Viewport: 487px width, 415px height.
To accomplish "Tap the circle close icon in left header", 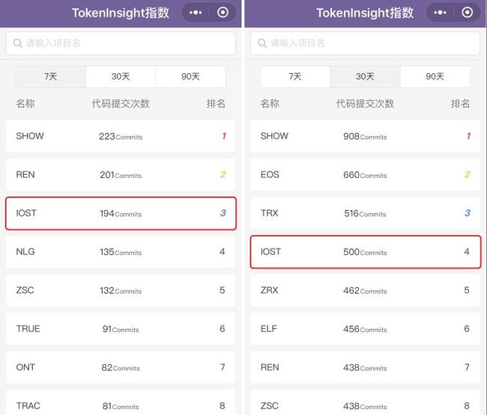I will [x=223, y=13].
